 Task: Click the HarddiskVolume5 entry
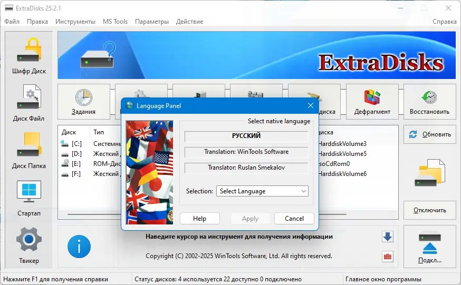click(x=343, y=154)
